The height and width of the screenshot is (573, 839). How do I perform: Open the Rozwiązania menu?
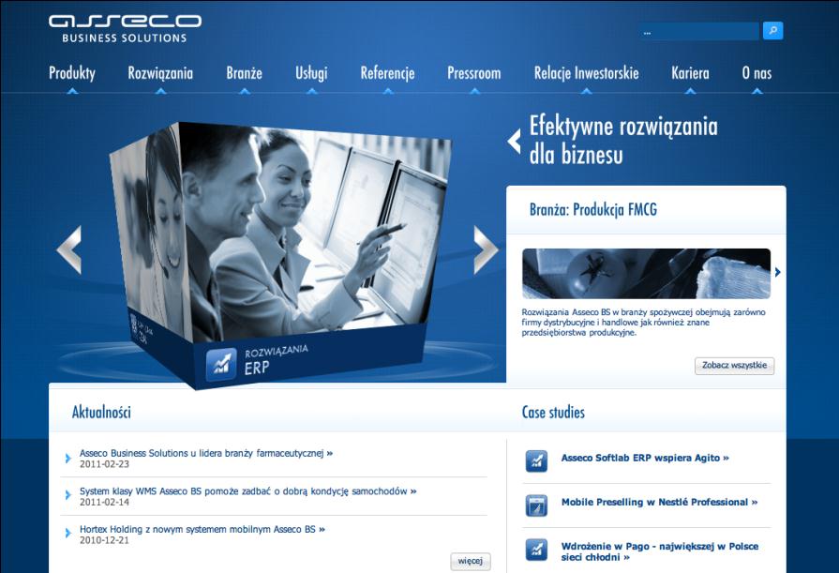tap(160, 73)
